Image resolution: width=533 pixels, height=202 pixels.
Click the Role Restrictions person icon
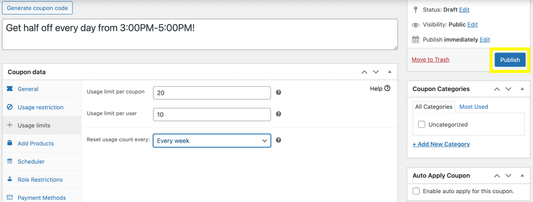click(10, 179)
